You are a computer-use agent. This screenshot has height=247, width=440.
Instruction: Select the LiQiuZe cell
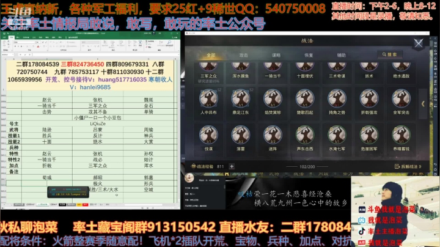tap(98, 123)
